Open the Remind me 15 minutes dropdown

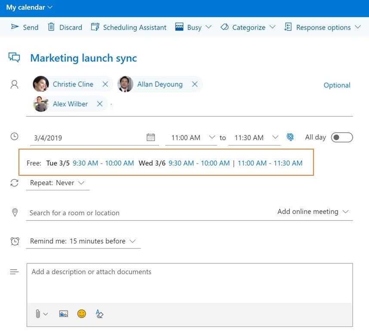pyautogui.click(x=83, y=241)
